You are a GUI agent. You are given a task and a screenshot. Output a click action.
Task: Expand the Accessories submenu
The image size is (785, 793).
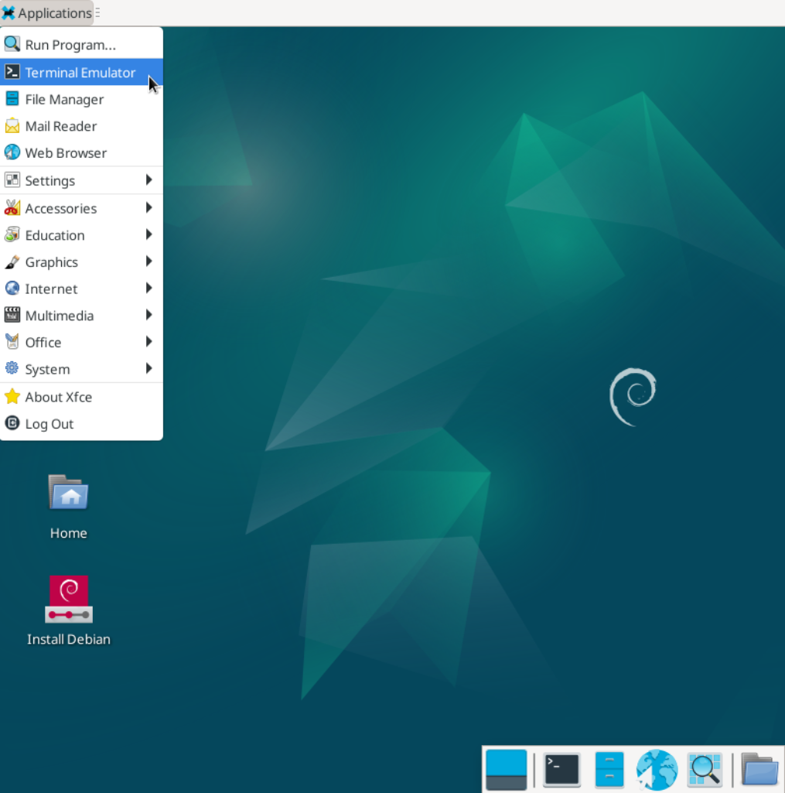pyautogui.click(x=81, y=208)
